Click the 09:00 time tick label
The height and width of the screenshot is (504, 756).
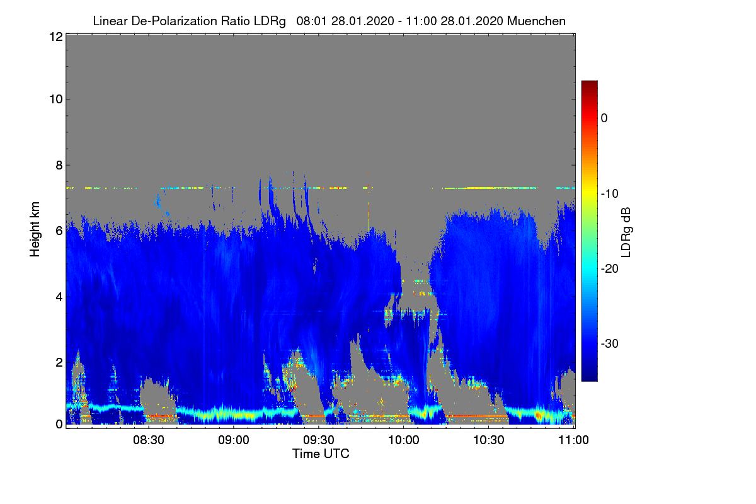click(234, 440)
